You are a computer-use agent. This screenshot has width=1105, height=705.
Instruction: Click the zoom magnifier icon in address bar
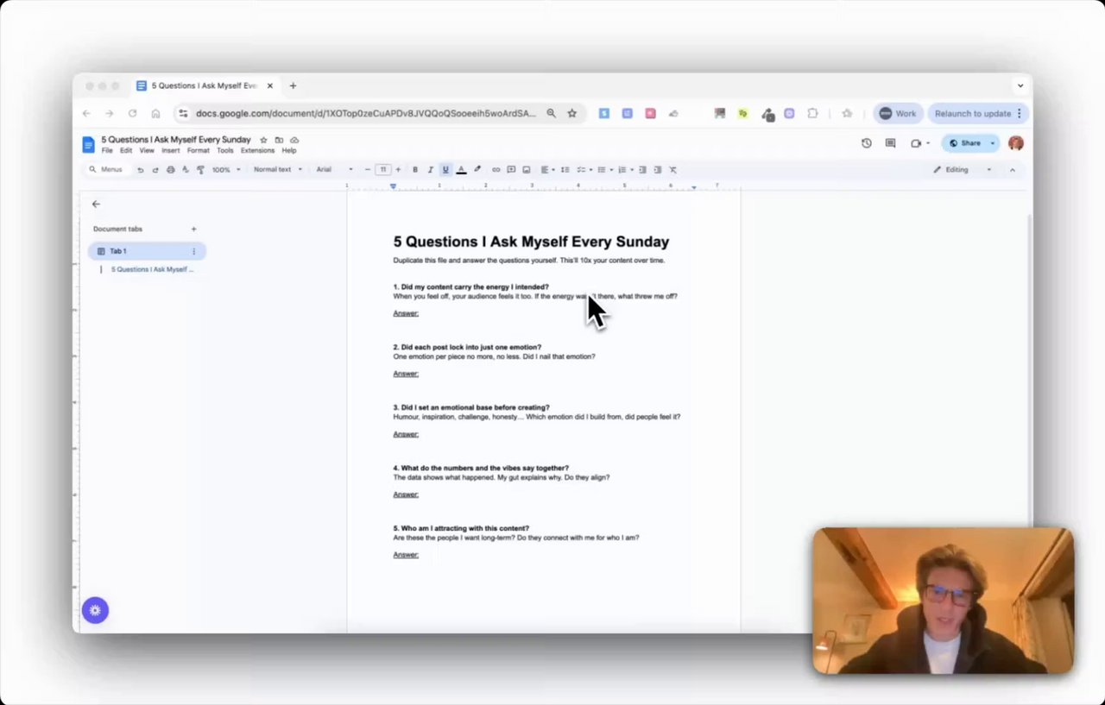tap(551, 113)
